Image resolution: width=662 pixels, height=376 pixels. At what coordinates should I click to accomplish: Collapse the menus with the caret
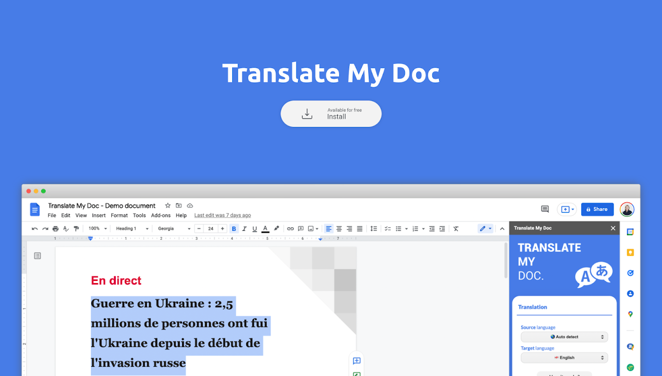pos(502,229)
